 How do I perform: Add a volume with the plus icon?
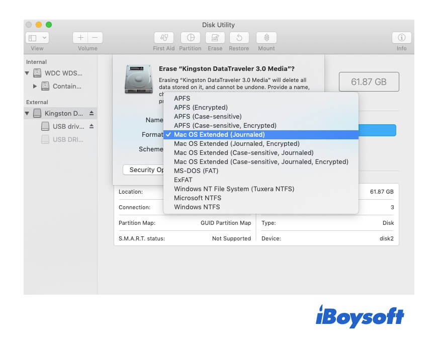80,37
